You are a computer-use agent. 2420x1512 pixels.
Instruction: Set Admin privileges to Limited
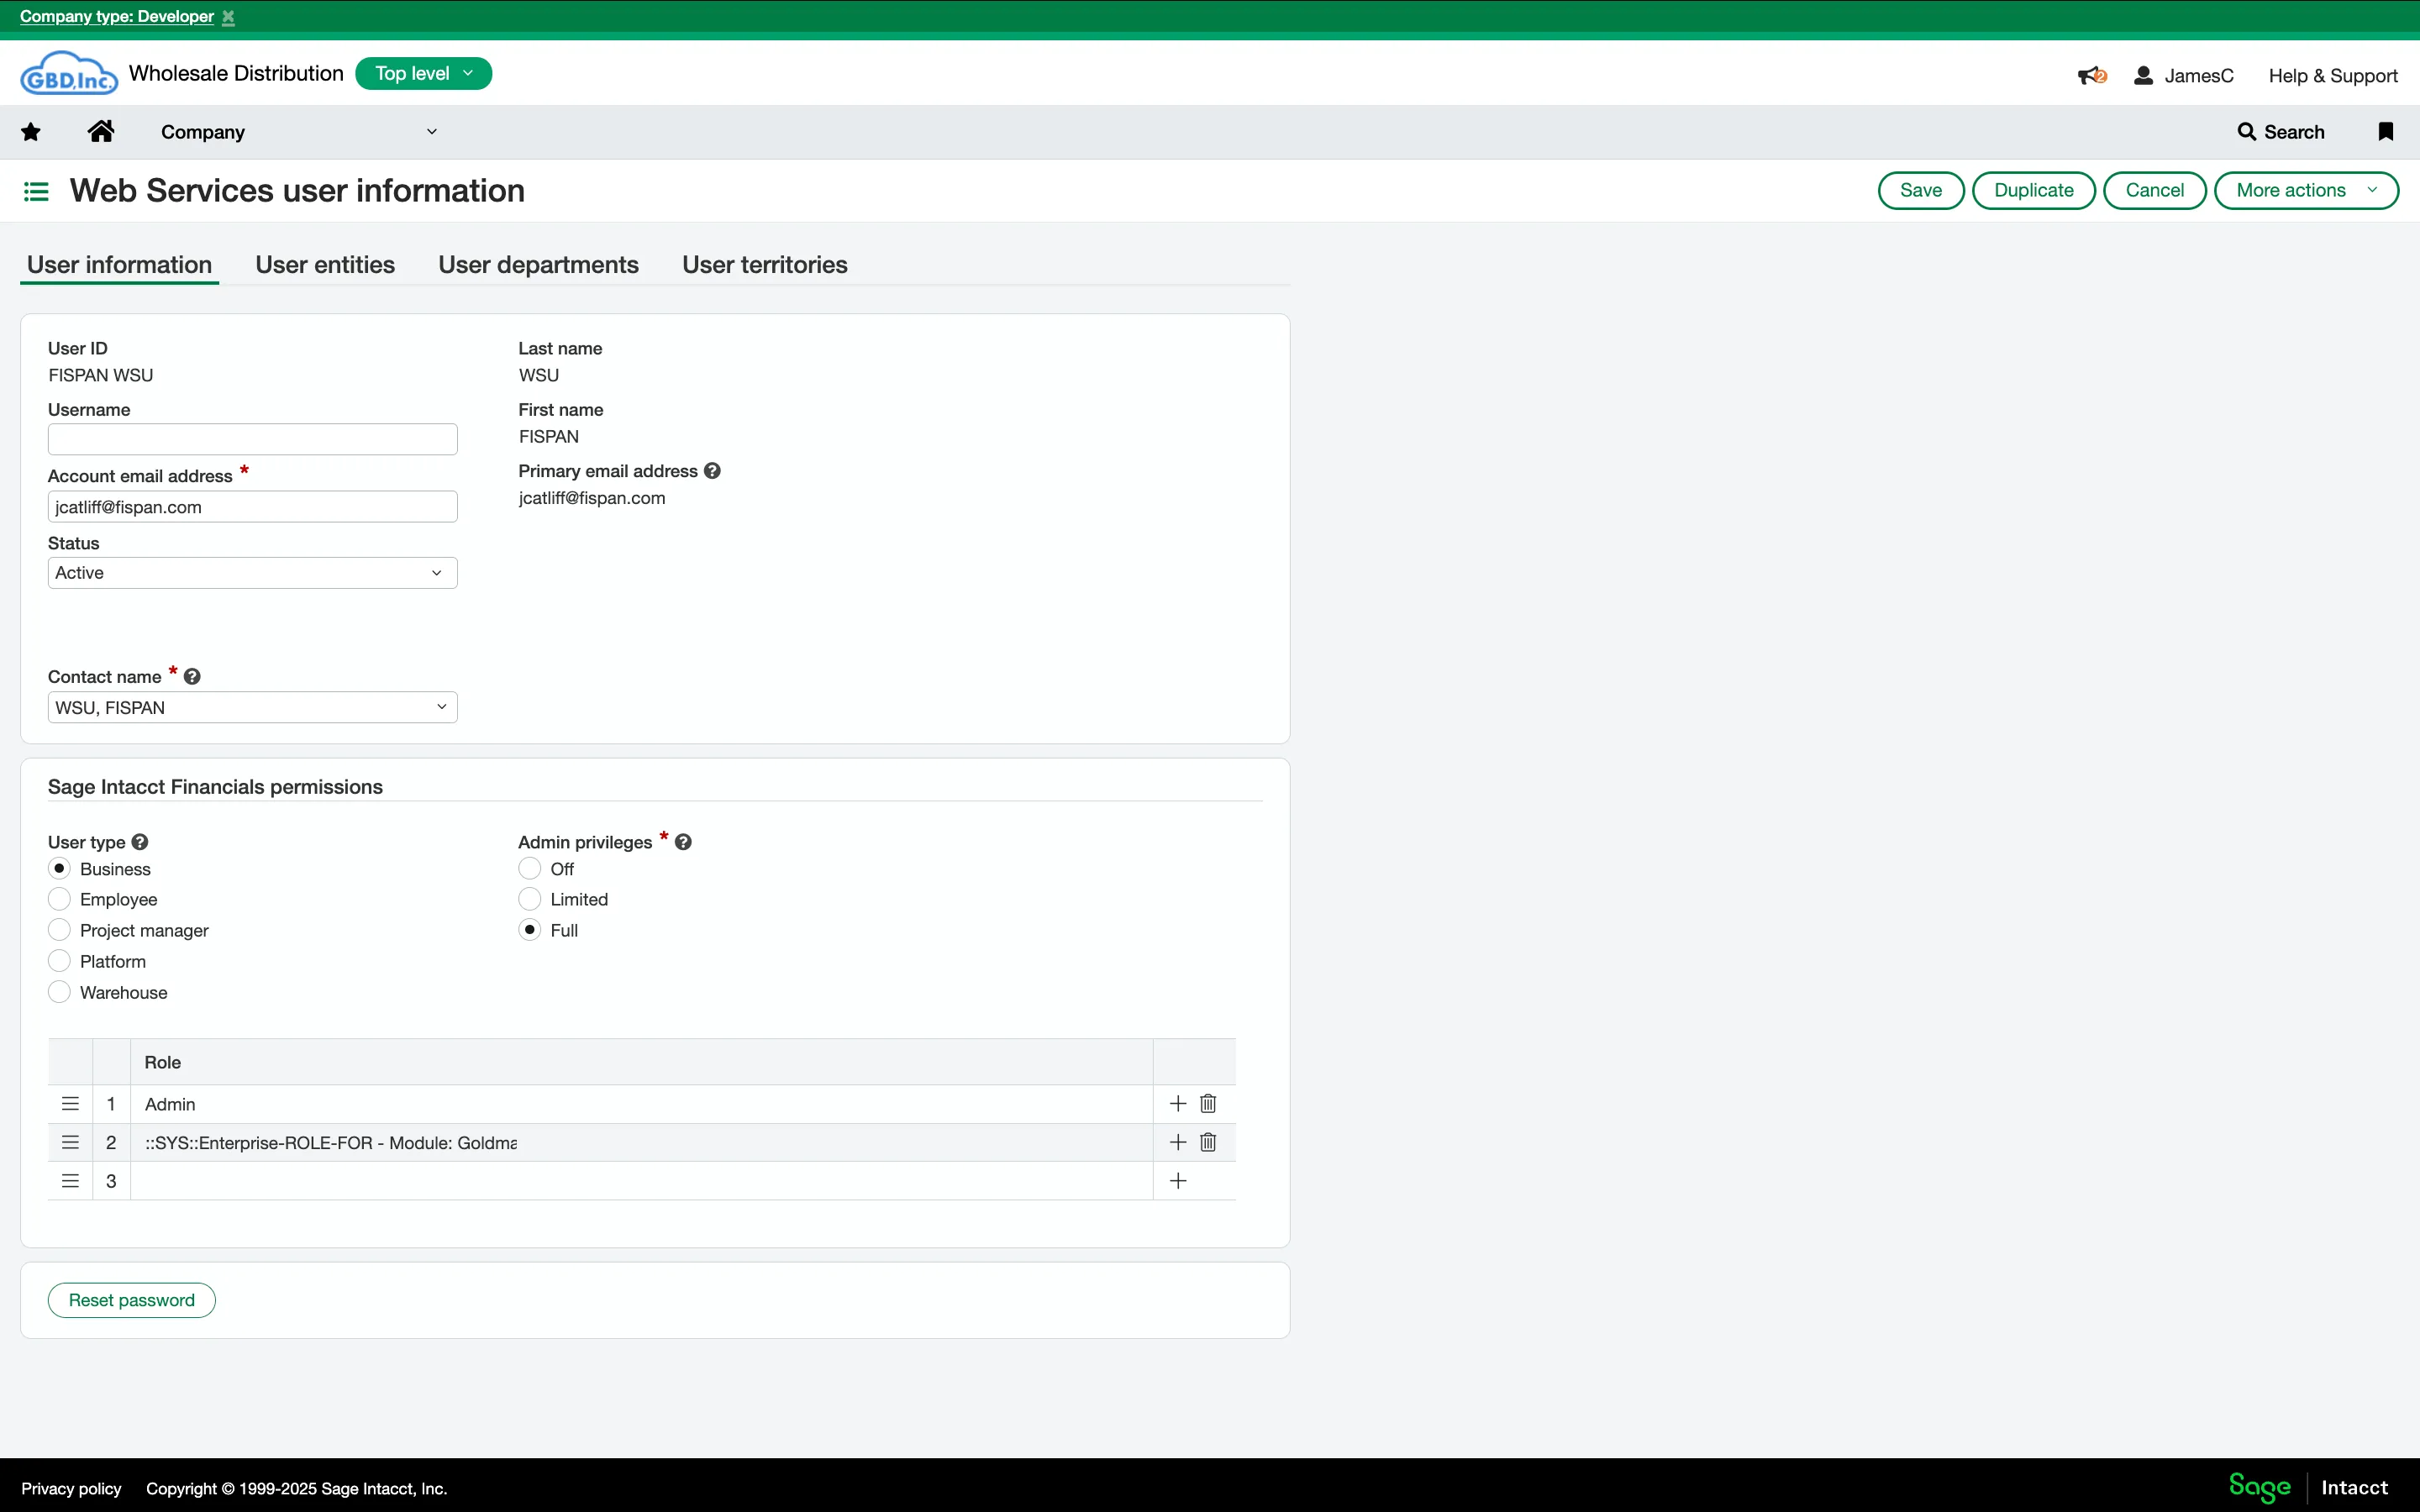[530, 899]
